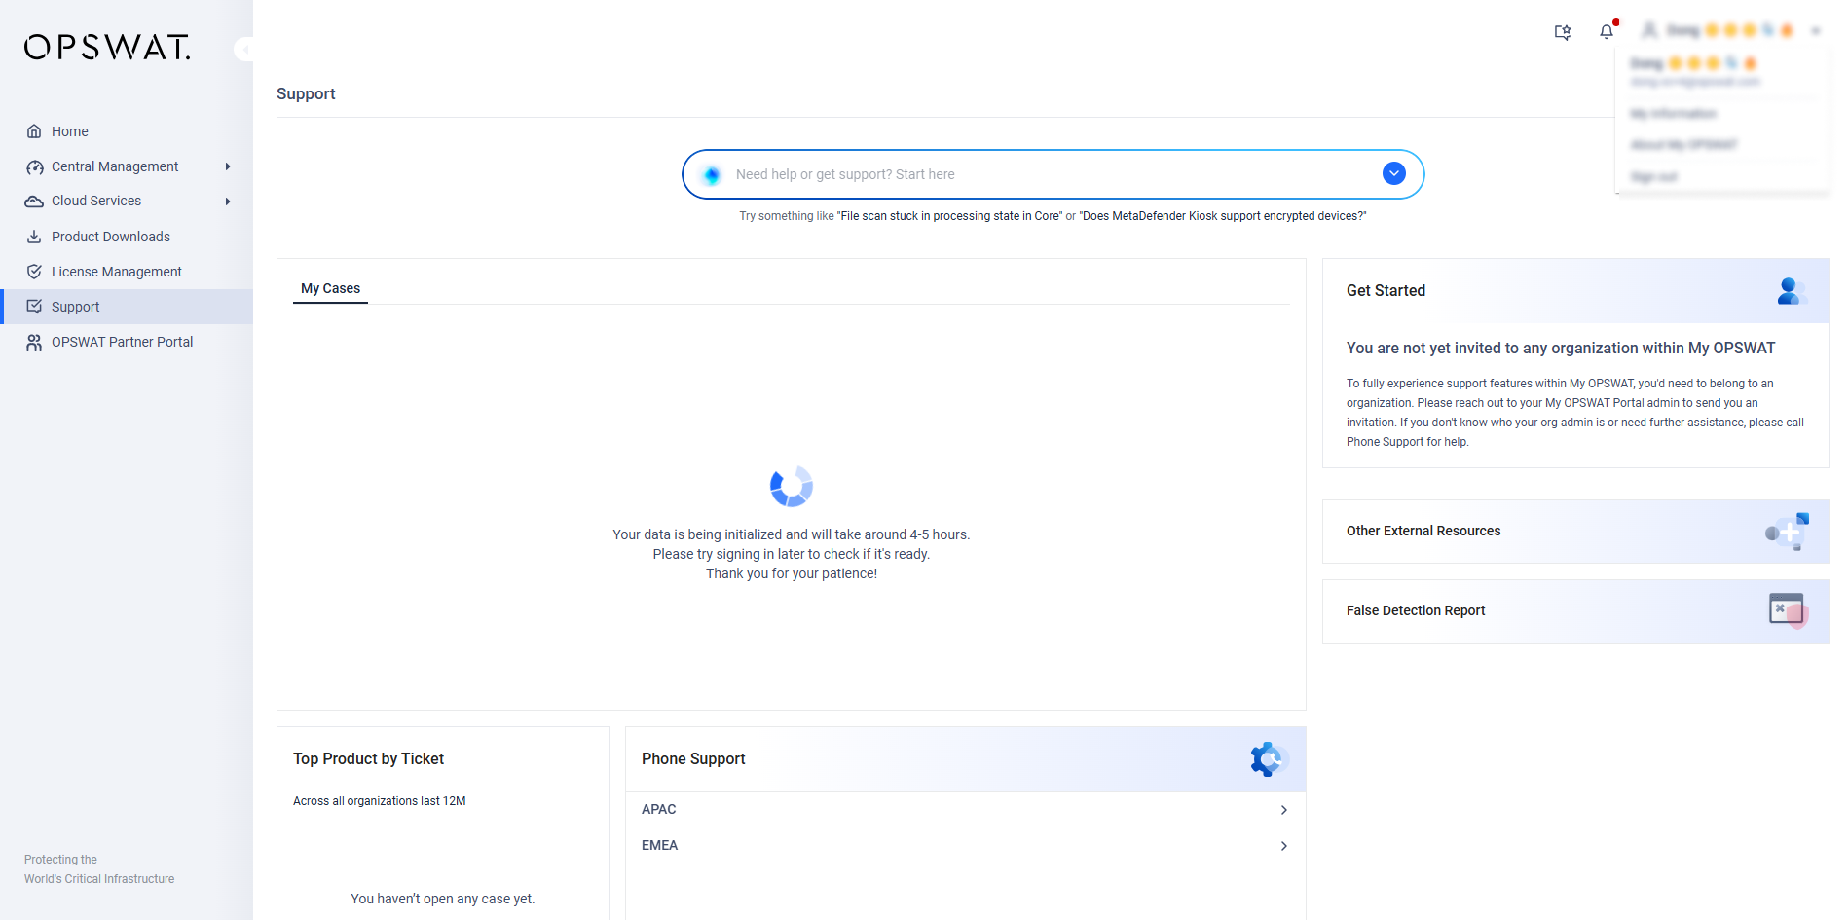Screen dimensions: 1848x920
Task: Open the search box blue dropdown button
Action: click(x=1394, y=173)
